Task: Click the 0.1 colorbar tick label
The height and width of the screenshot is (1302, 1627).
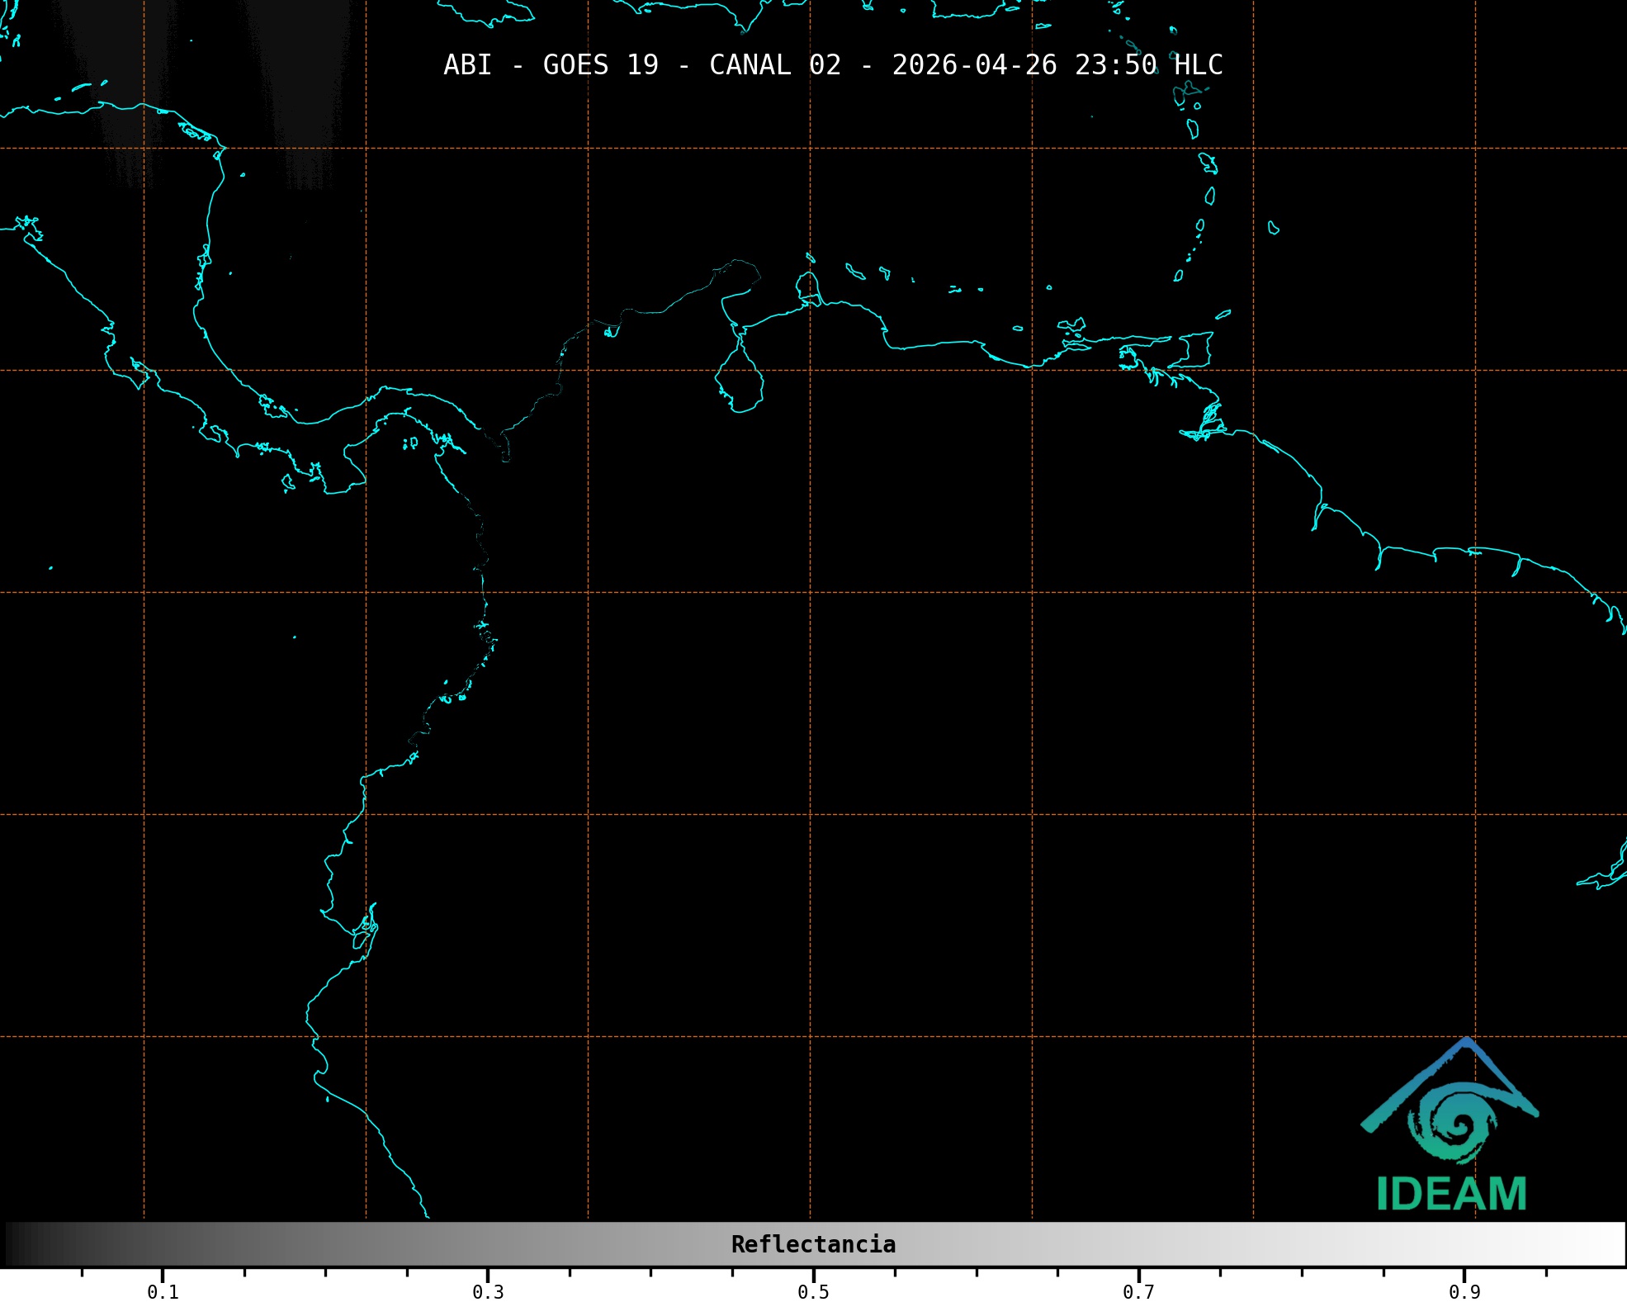Action: [x=163, y=1292]
